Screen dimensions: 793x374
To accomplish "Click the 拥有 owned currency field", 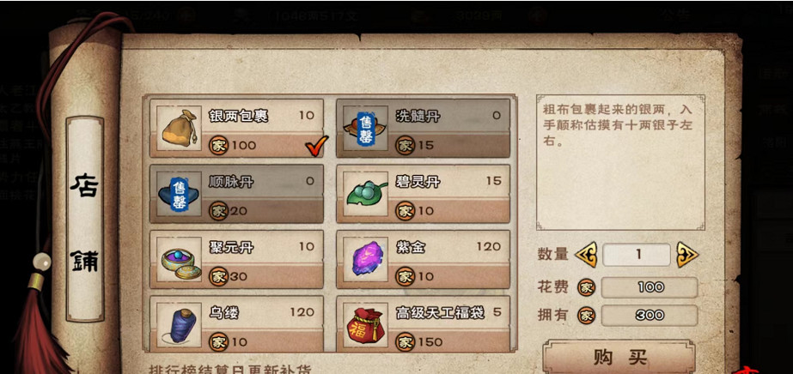I will [650, 316].
